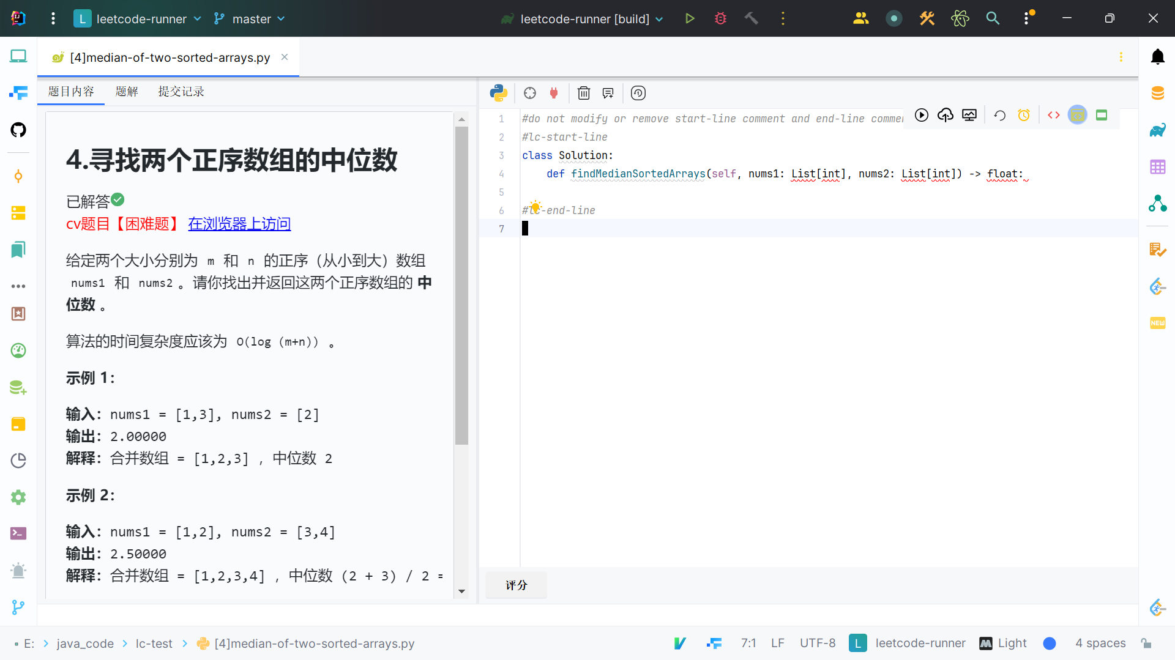The width and height of the screenshot is (1175, 660).
Task: Open the Project tool window from the left sidebar
Action: point(18,56)
